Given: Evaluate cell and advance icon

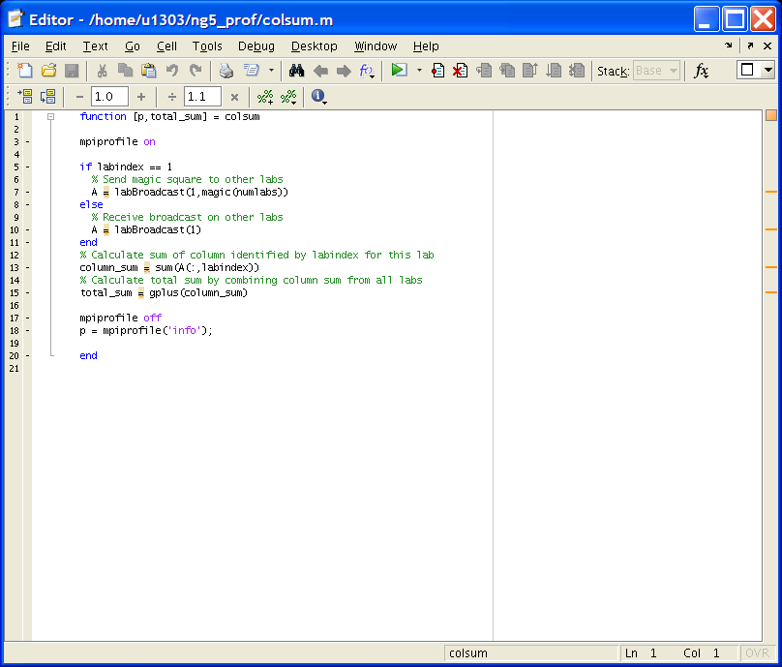Looking at the screenshot, I should point(47,96).
